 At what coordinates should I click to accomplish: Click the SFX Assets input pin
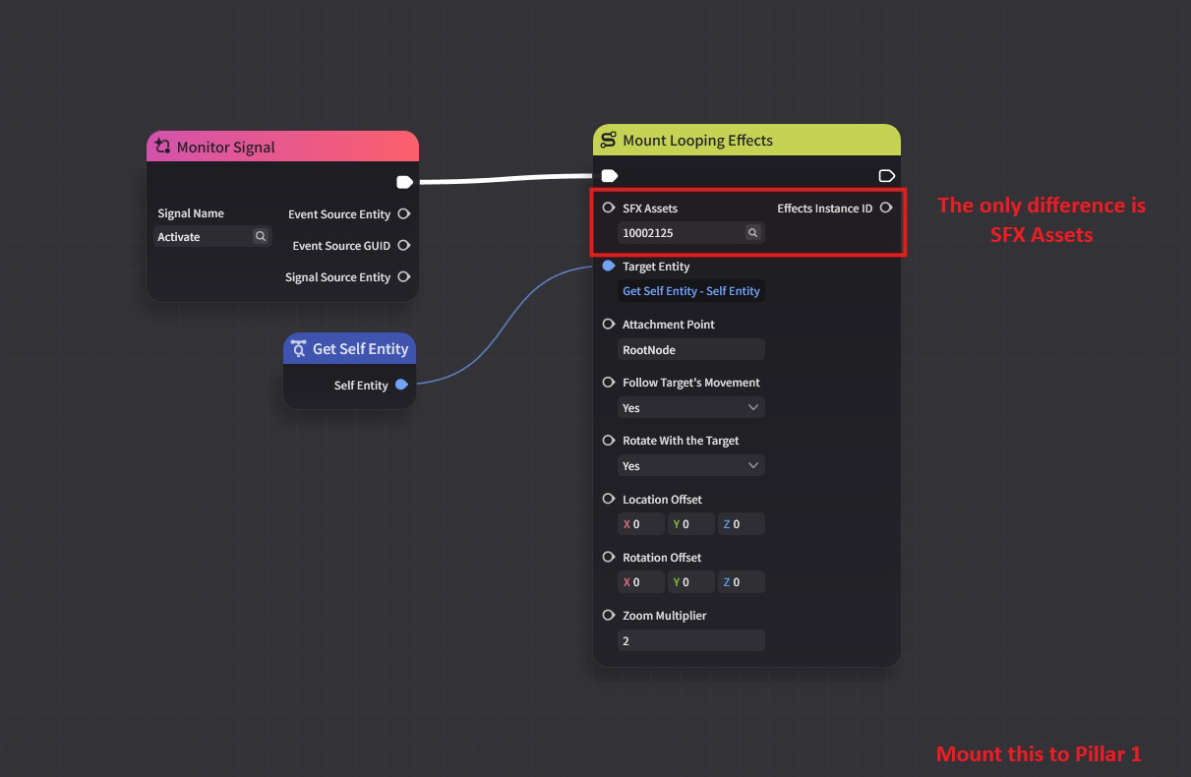pyautogui.click(x=609, y=208)
